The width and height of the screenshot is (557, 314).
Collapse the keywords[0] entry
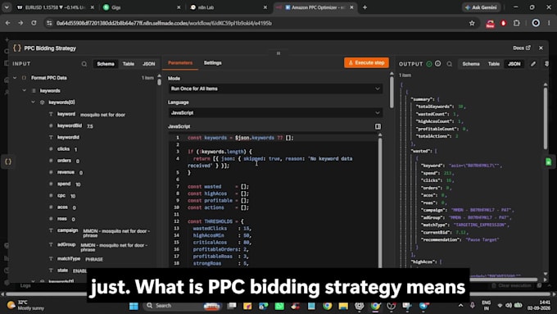click(33, 102)
